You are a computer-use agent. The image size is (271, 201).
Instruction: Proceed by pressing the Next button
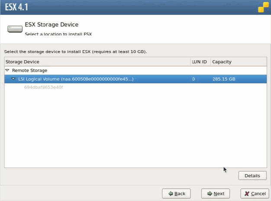(215, 194)
